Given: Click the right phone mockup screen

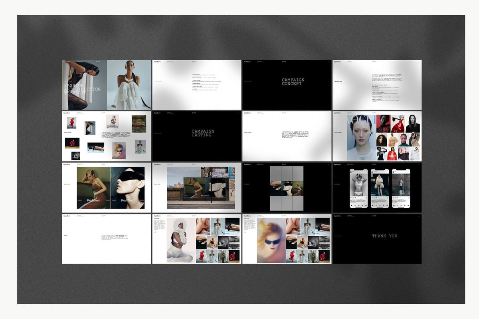Looking at the screenshot, I should pos(400,188).
